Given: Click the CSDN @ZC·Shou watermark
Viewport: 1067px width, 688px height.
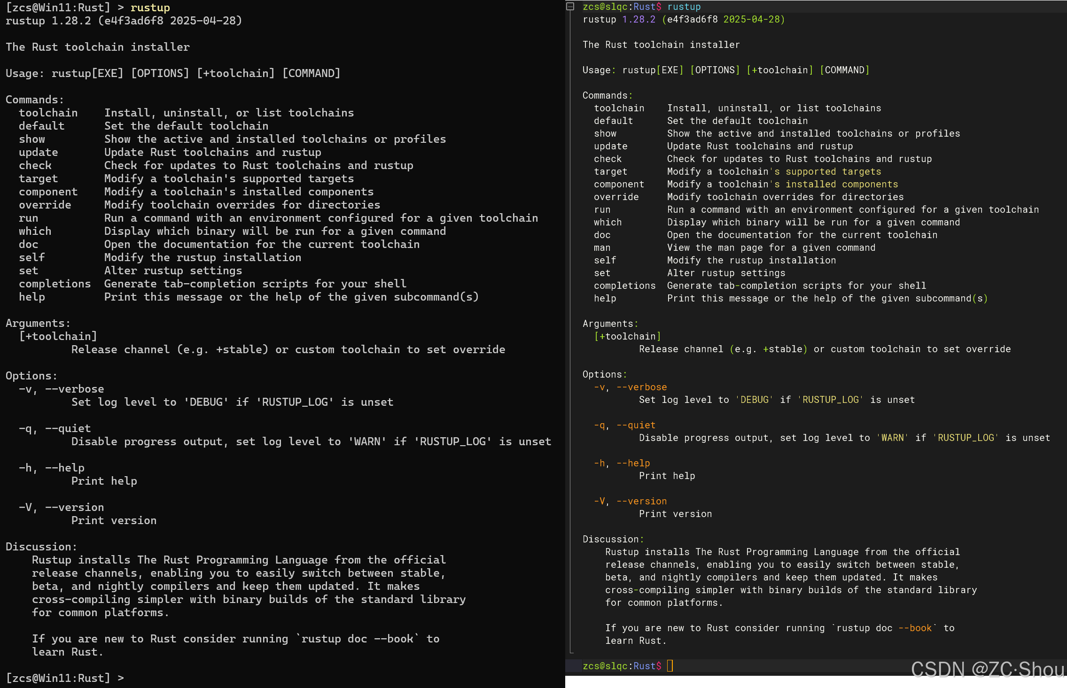Looking at the screenshot, I should pos(987,669).
